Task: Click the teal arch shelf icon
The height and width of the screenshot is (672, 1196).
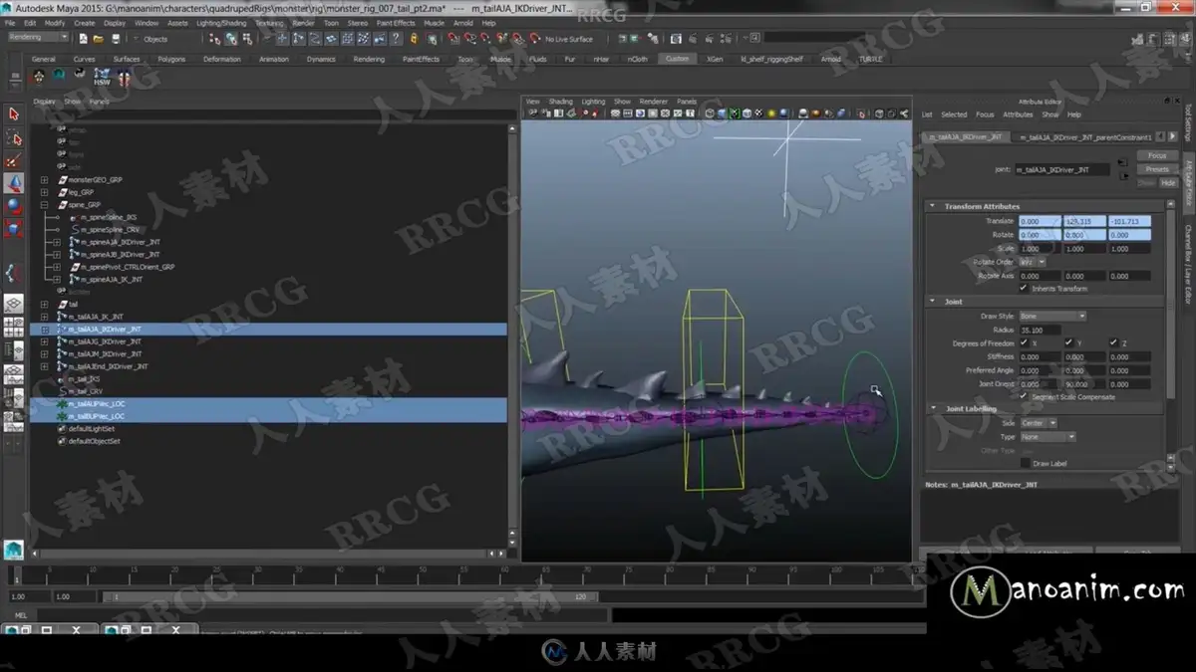Action: pyautogui.click(x=59, y=76)
